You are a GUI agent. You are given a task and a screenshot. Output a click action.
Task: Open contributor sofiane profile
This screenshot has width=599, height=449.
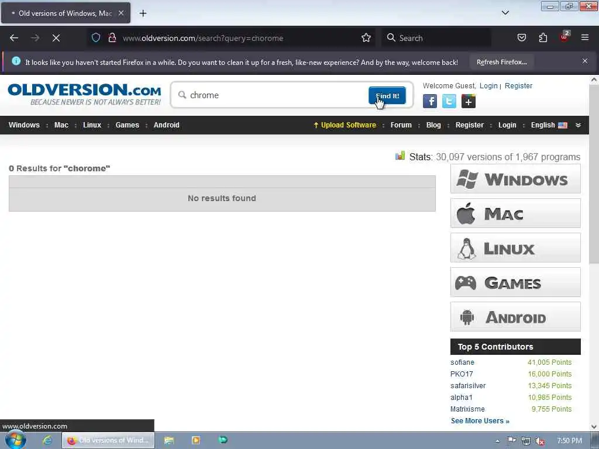[x=462, y=362]
